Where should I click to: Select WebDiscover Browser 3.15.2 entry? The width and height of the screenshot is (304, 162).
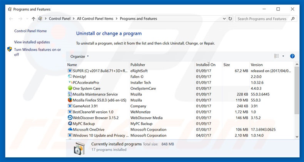click(x=180, y=118)
